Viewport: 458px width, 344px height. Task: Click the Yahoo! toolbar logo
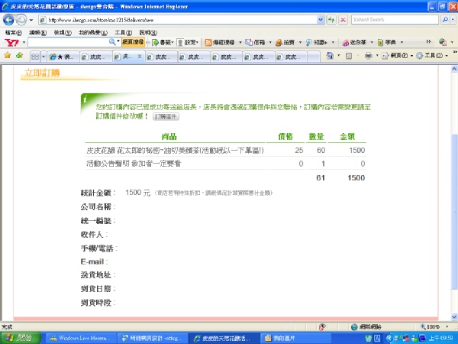tap(10, 43)
